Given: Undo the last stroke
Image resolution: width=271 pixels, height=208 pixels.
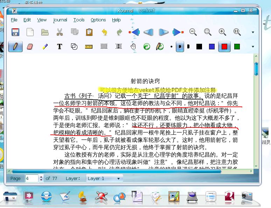Looking at the screenshot, I should click(x=104, y=32).
